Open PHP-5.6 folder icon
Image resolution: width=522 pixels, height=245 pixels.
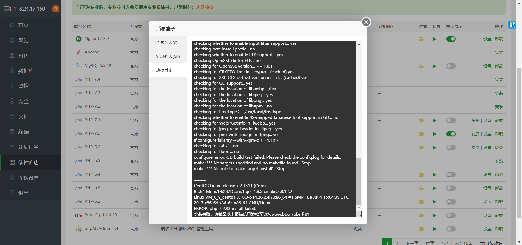point(421,148)
